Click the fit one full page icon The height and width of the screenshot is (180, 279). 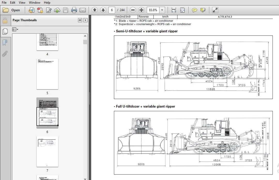coord(182,10)
